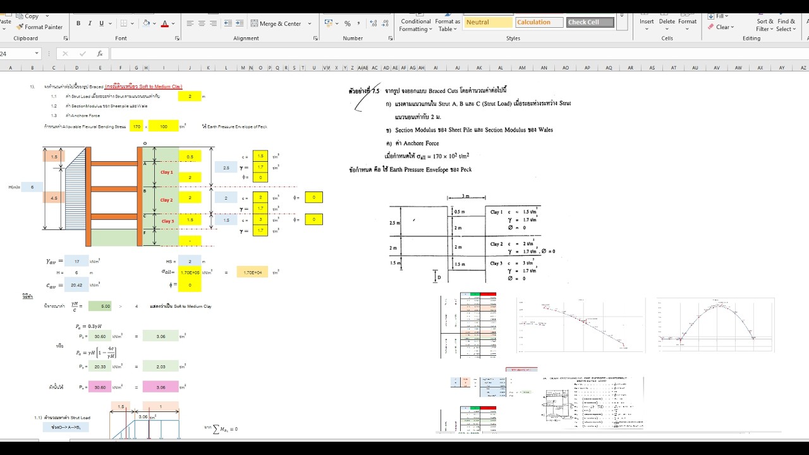The image size is (809, 455).
Task: Apply Comma Style number format
Action: 358,23
